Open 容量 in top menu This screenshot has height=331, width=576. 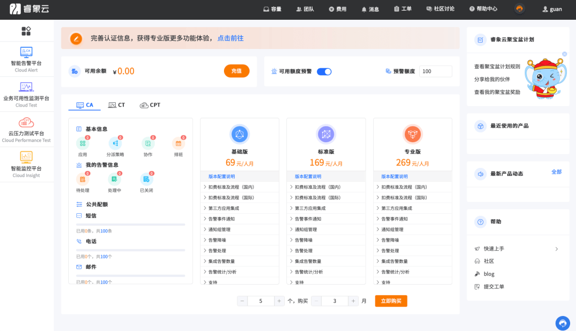pos(272,9)
